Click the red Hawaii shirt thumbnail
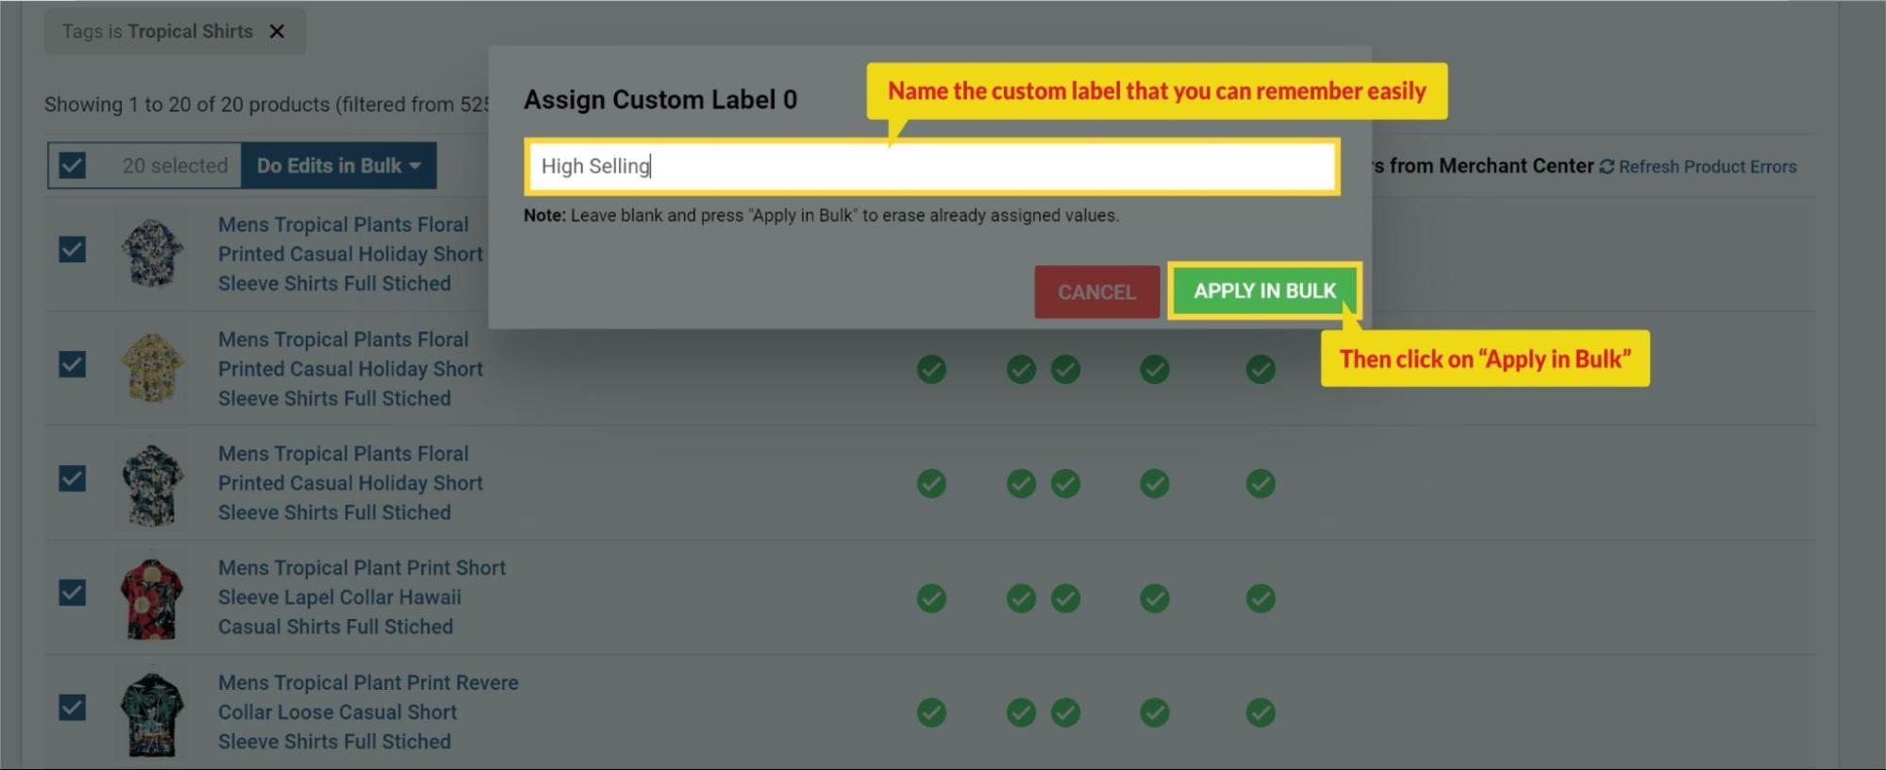The image size is (1886, 770). point(151,598)
